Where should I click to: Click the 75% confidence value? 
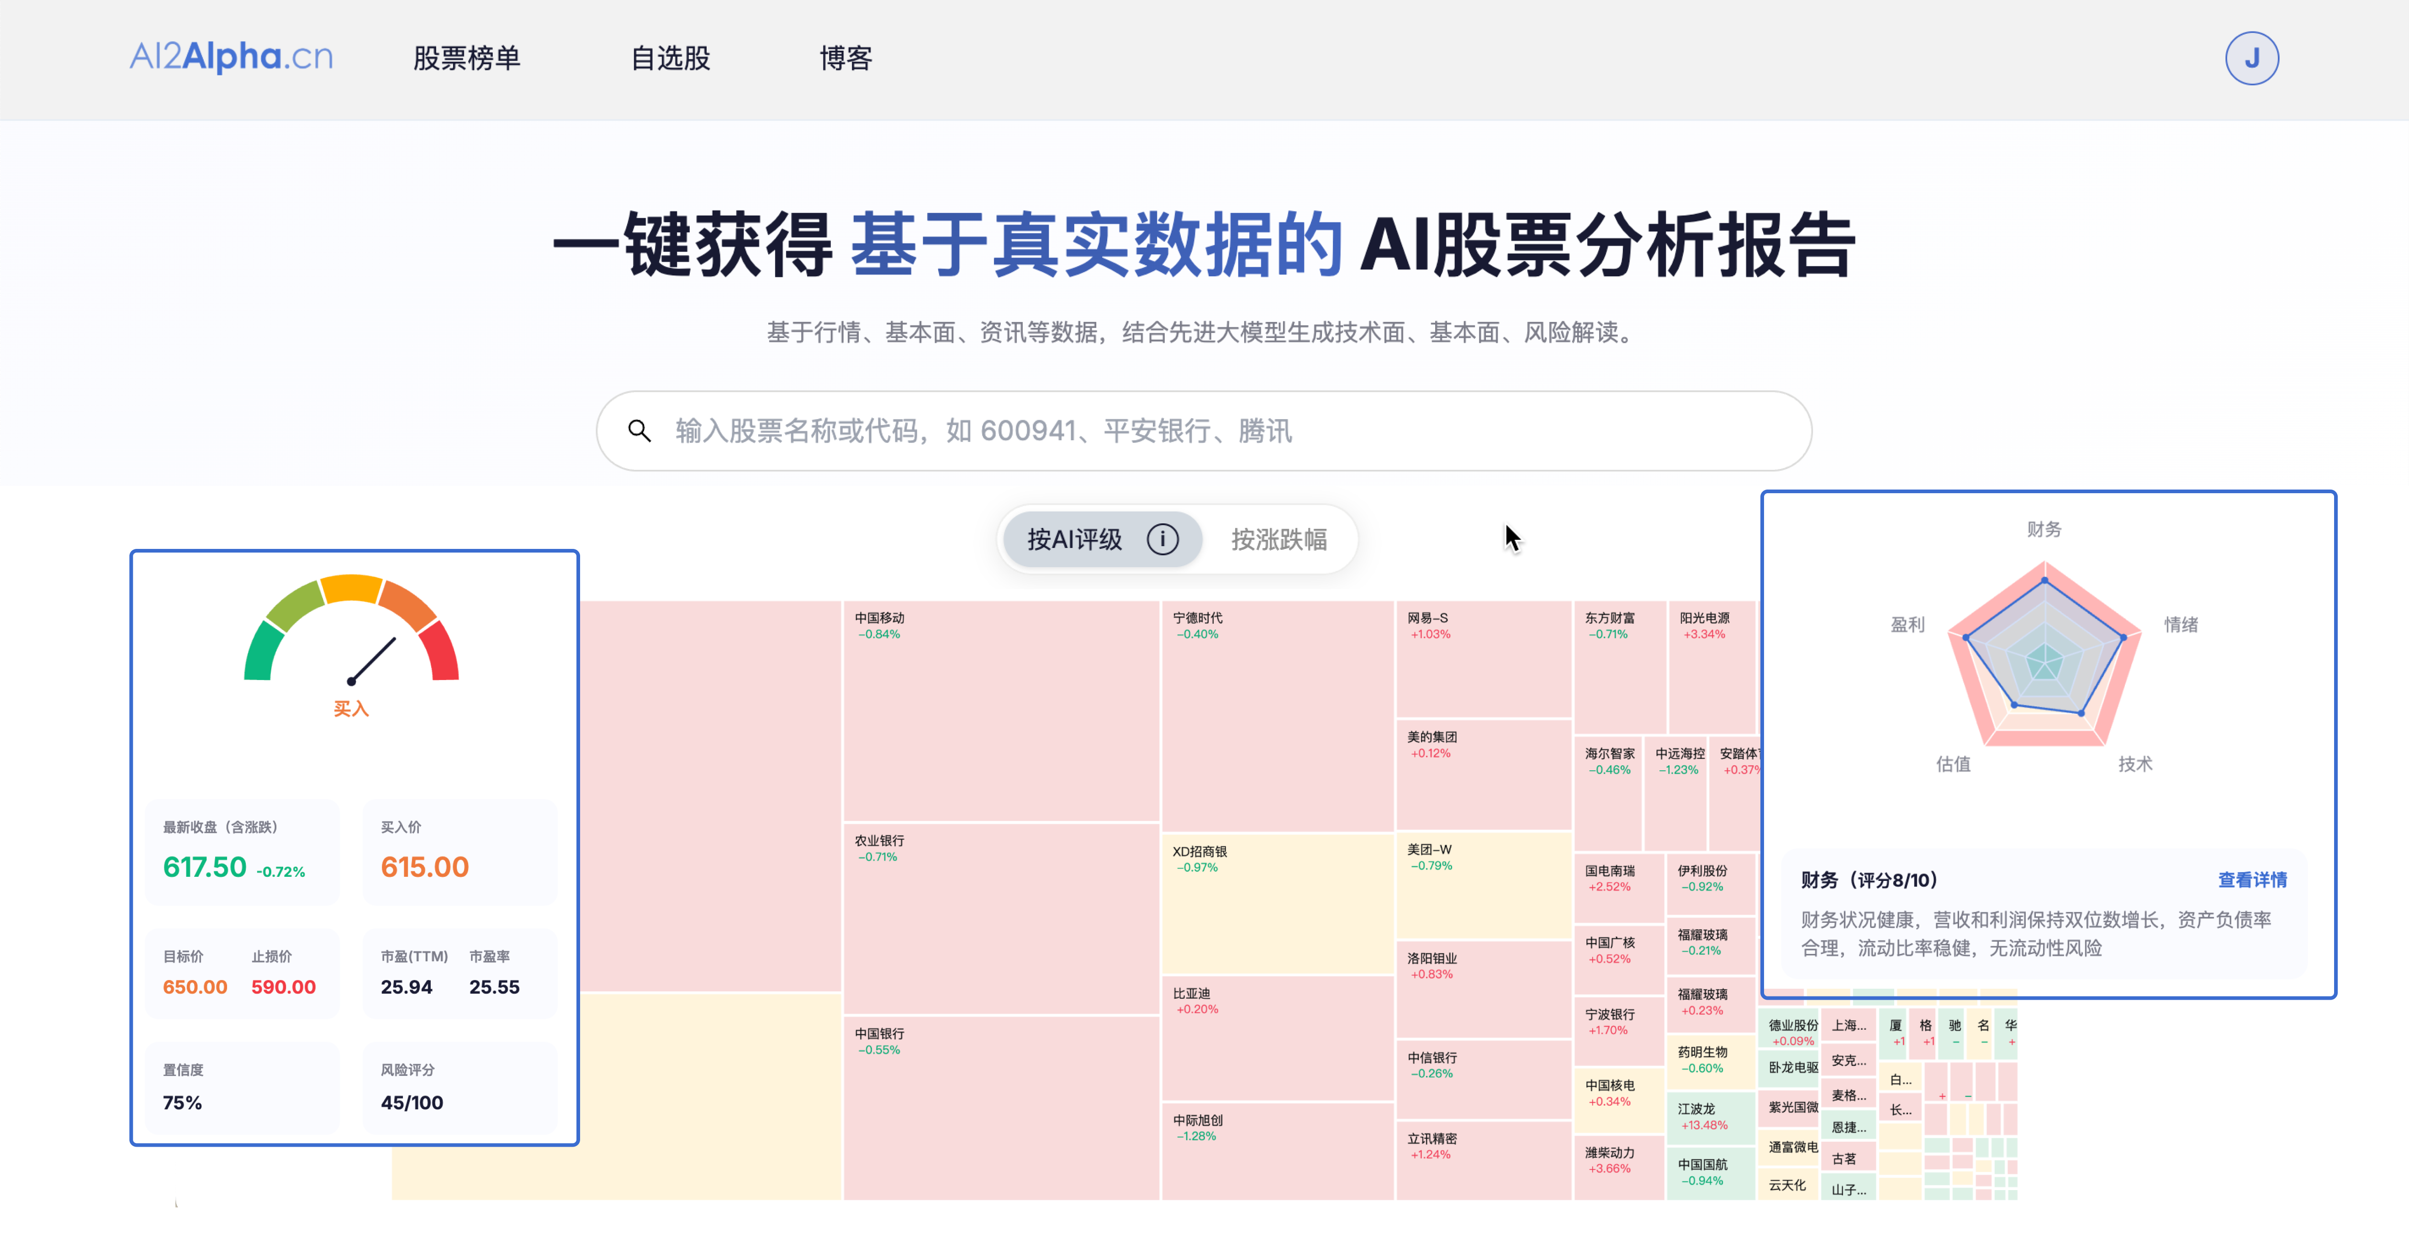(x=182, y=1102)
